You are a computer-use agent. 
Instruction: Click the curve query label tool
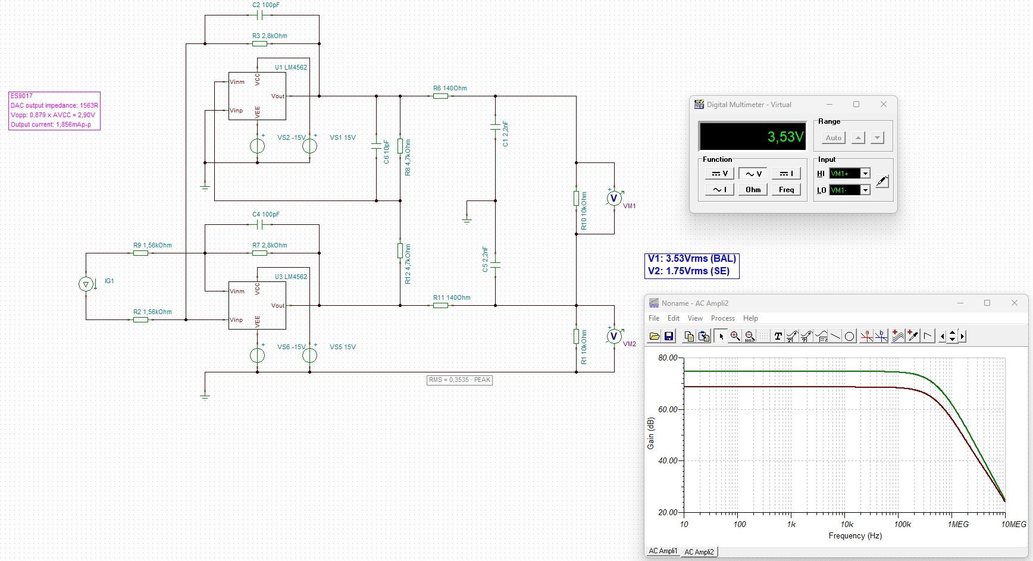(x=806, y=336)
